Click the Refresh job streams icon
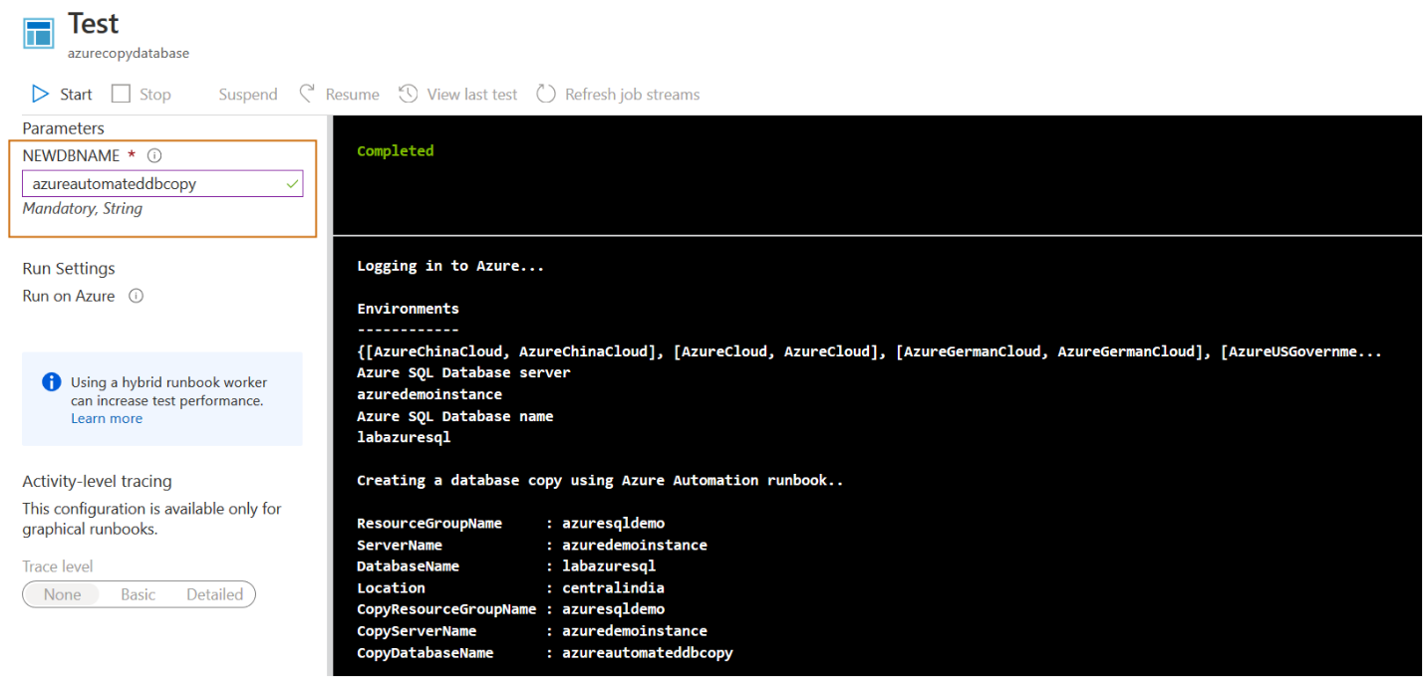 545,94
